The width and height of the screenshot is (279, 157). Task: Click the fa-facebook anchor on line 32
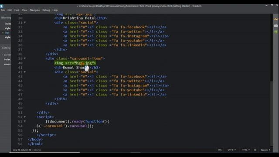point(115,27)
